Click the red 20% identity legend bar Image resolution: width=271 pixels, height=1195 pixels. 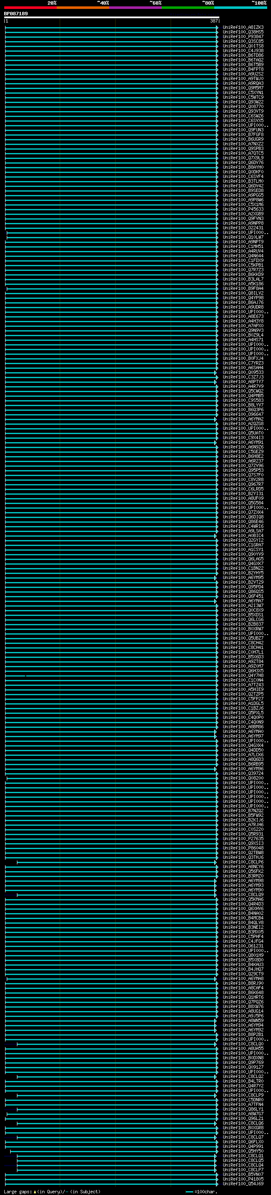click(x=30, y=8)
